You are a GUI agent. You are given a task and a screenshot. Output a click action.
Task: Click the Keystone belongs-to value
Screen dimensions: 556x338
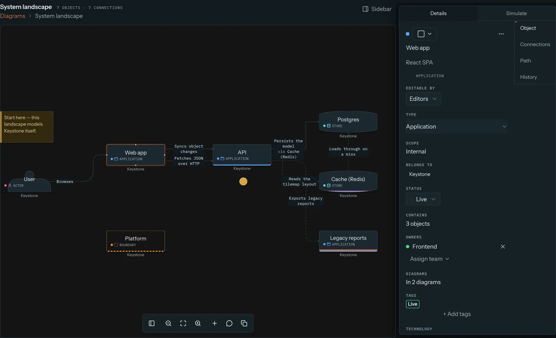tap(419, 174)
